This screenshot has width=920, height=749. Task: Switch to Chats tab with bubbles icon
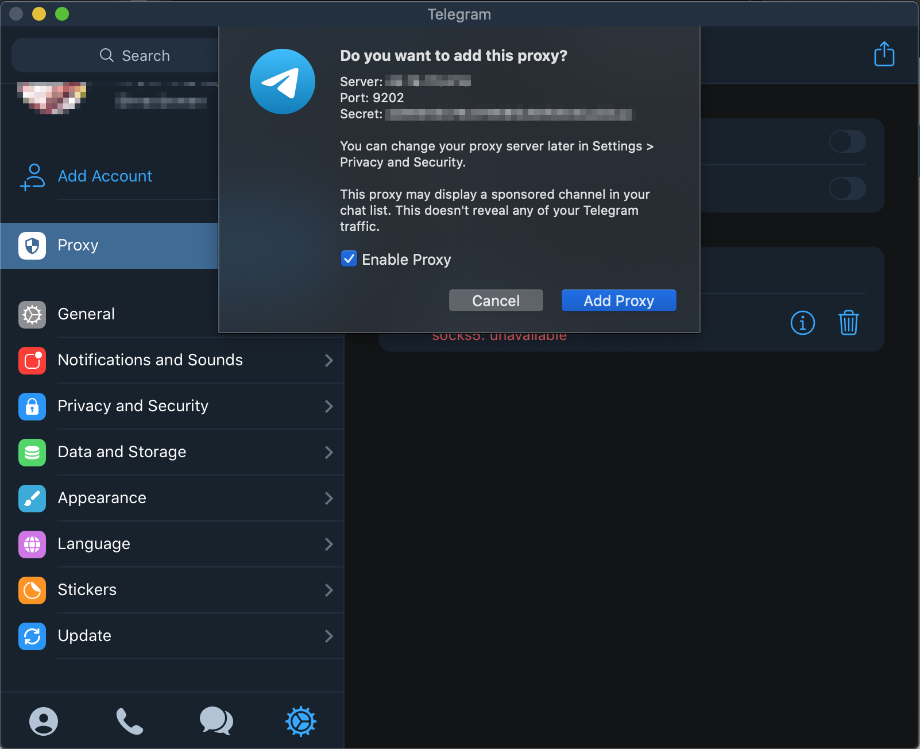click(x=216, y=721)
